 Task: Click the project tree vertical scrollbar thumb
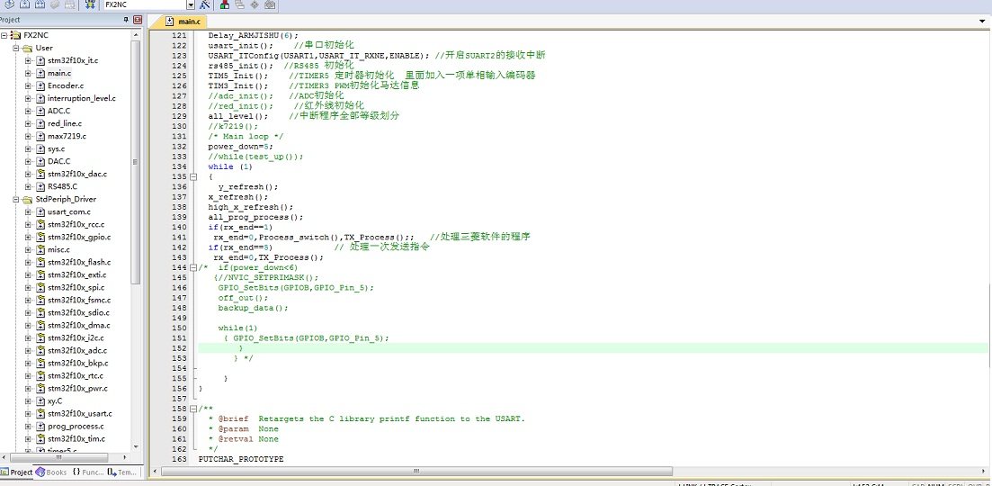[x=136, y=161]
